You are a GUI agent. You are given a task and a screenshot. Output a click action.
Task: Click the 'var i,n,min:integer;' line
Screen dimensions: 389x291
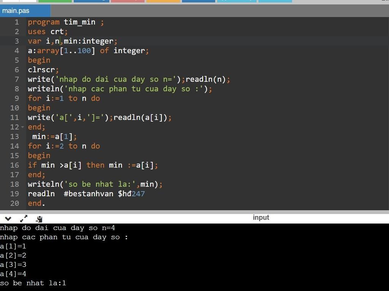pyautogui.click(x=73, y=41)
